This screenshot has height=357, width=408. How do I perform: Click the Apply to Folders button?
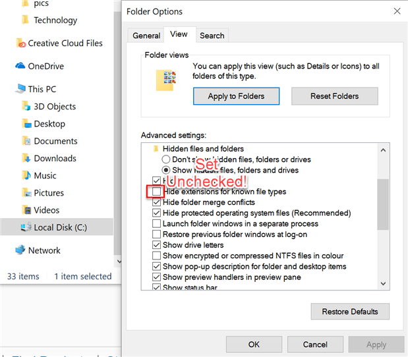(x=236, y=96)
